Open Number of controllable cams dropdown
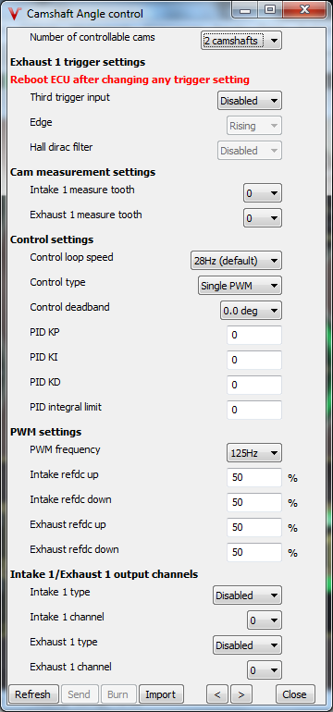 (x=241, y=41)
